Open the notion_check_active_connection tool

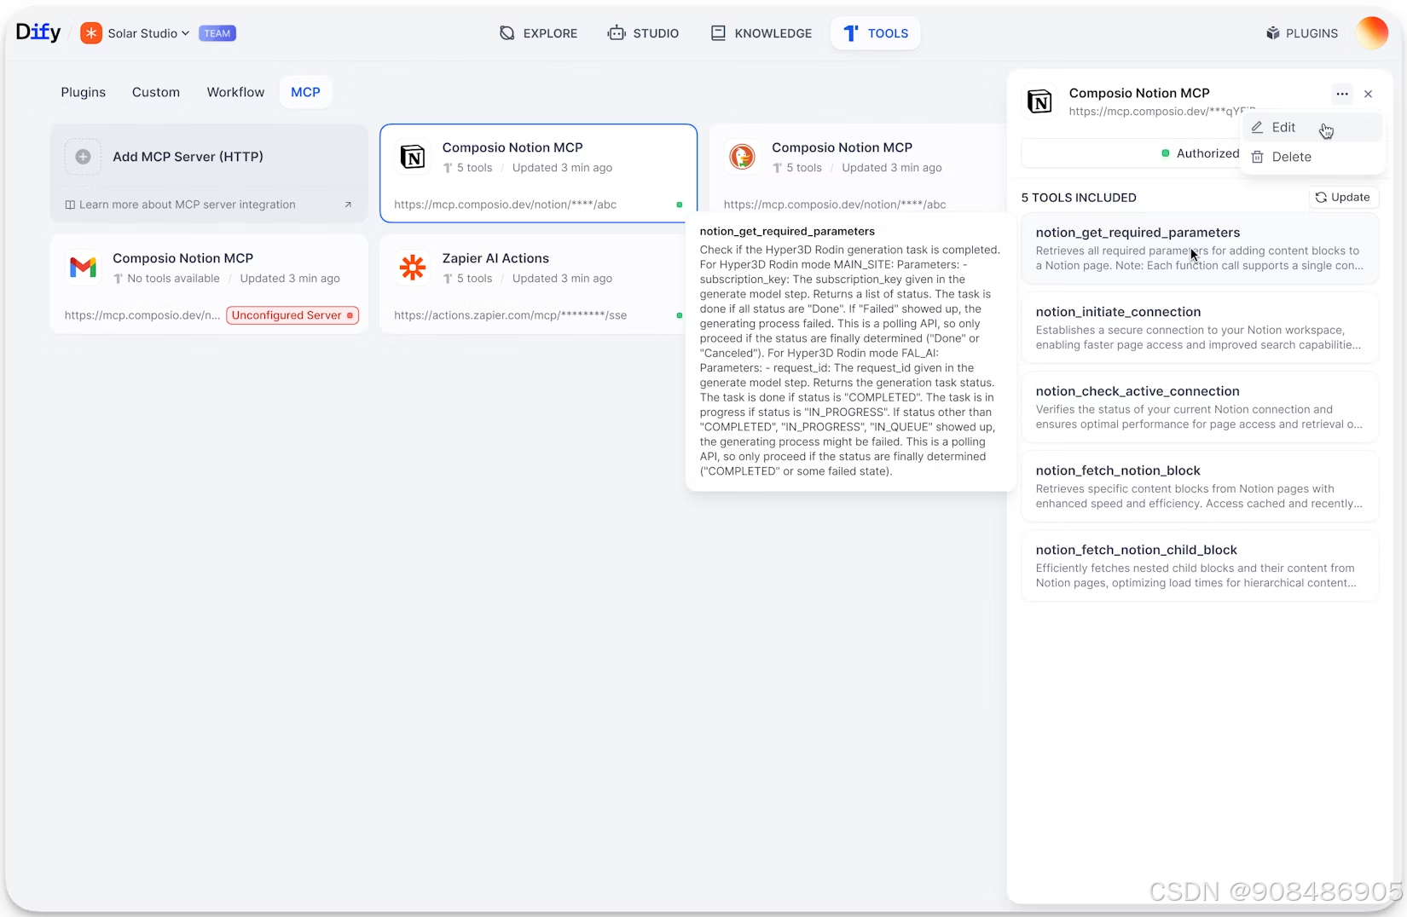point(1200,407)
